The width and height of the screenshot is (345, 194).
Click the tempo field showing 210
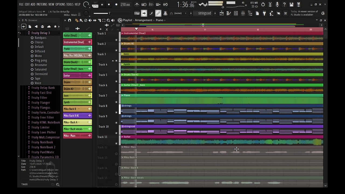125,5
